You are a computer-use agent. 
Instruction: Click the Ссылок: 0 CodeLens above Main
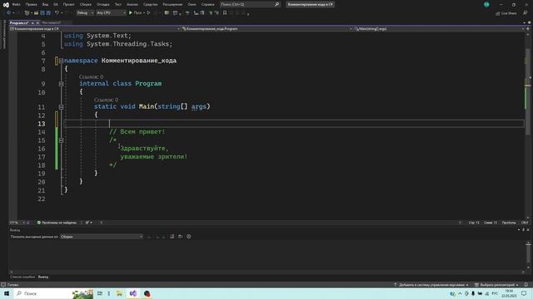(x=106, y=100)
